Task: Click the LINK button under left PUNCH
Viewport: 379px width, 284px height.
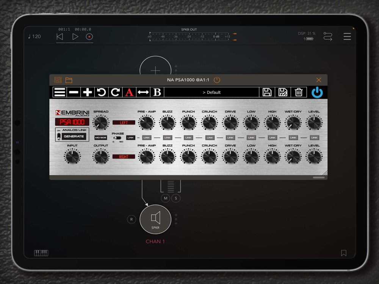Action: pyautogui.click(x=188, y=138)
